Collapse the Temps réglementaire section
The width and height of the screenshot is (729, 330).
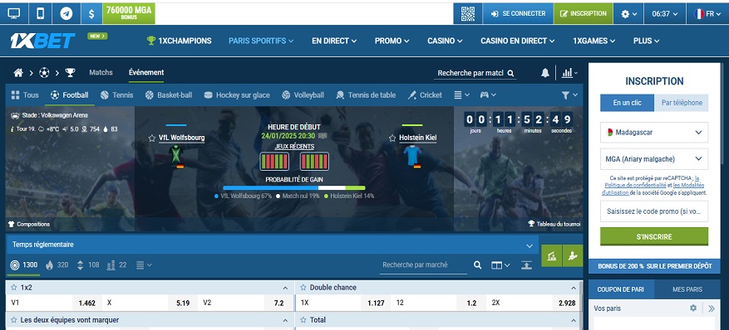pyautogui.click(x=529, y=245)
